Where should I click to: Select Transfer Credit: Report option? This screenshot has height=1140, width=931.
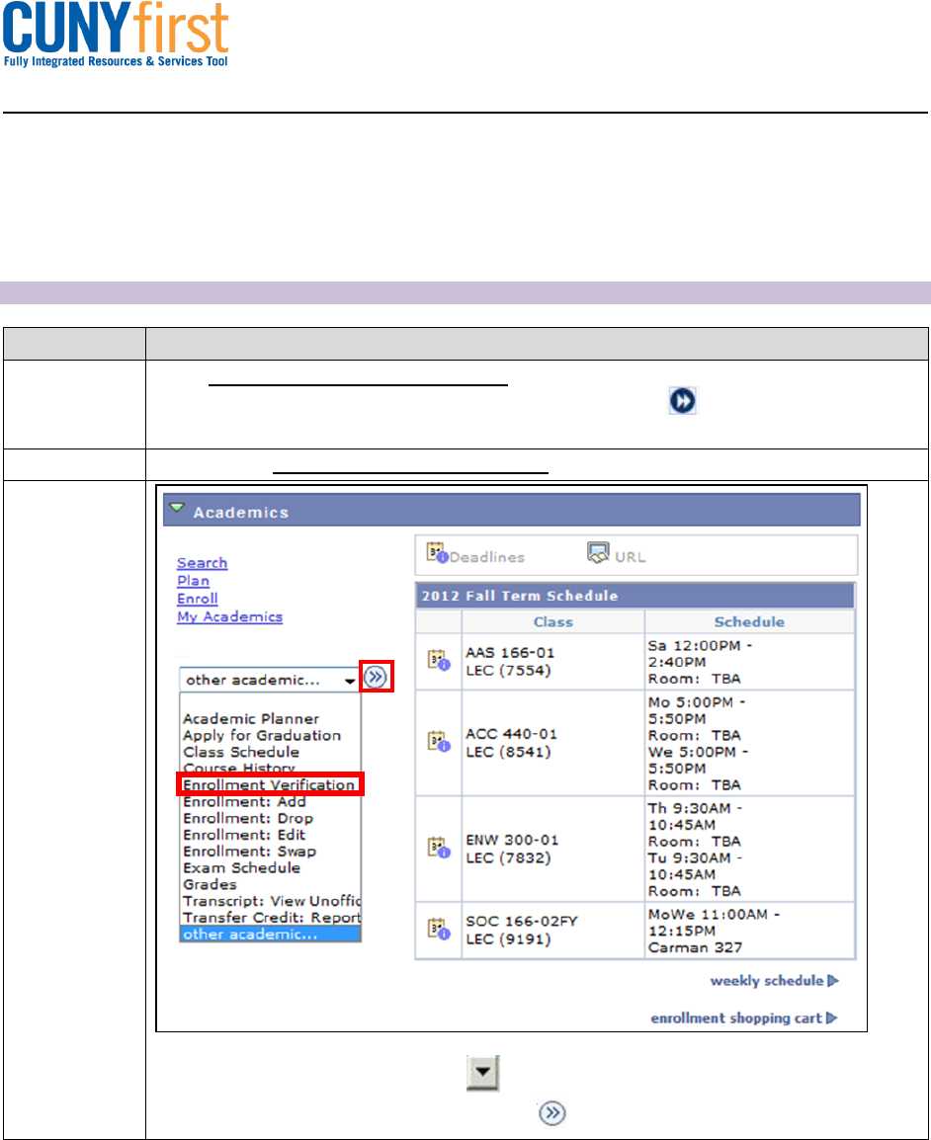pos(272,918)
